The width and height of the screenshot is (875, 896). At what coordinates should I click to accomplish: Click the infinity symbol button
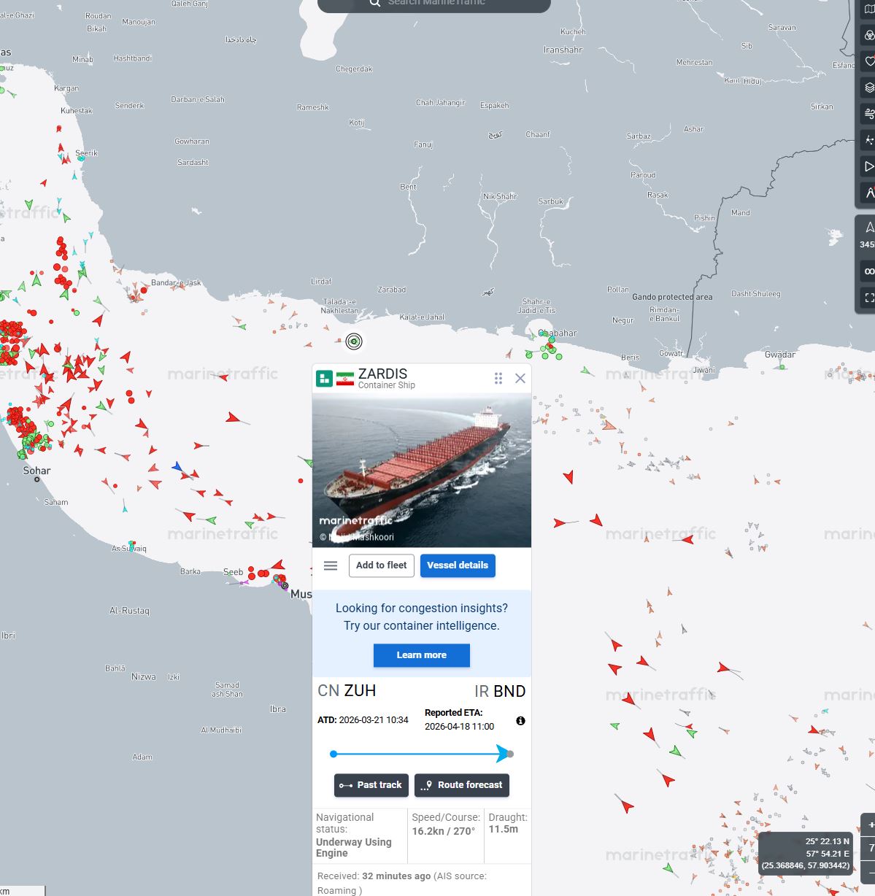(x=869, y=271)
